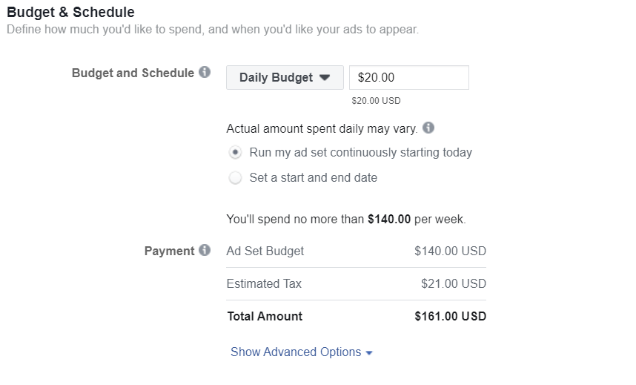Click the Ad Set Budget row label
Viewport: 636px width, 385px height.
265,251
